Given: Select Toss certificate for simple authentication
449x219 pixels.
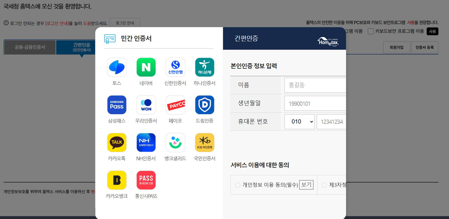Looking at the screenshot, I should tap(117, 67).
